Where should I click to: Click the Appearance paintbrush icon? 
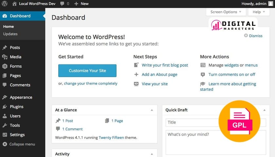pos(5,97)
